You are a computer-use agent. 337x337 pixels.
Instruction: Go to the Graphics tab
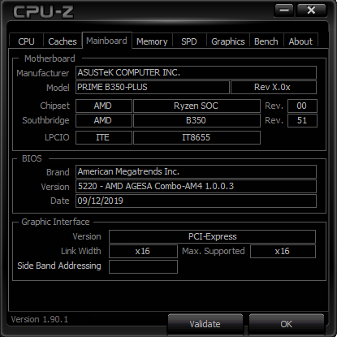pos(228,41)
